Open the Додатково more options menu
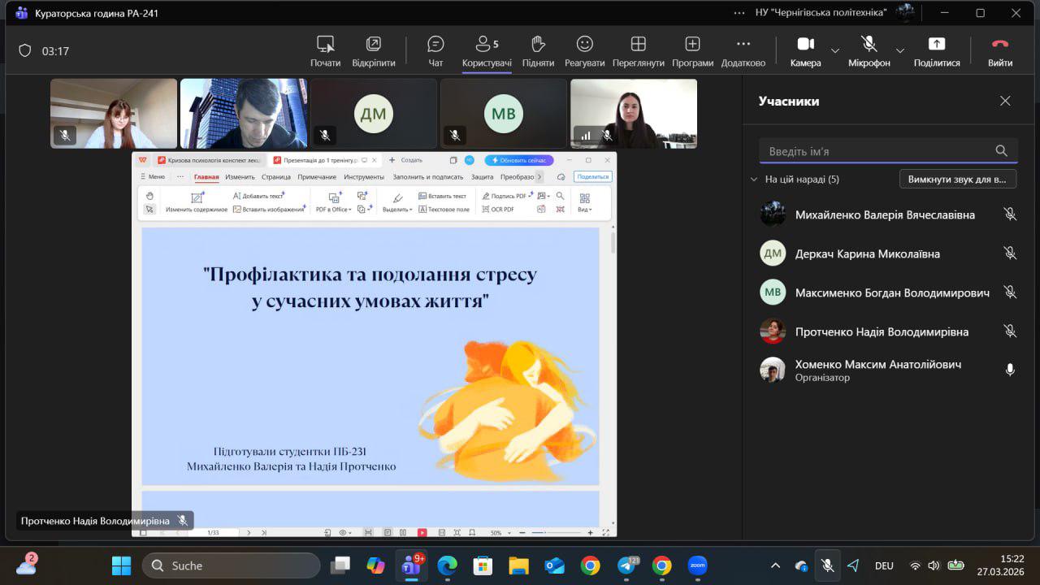 click(x=743, y=50)
